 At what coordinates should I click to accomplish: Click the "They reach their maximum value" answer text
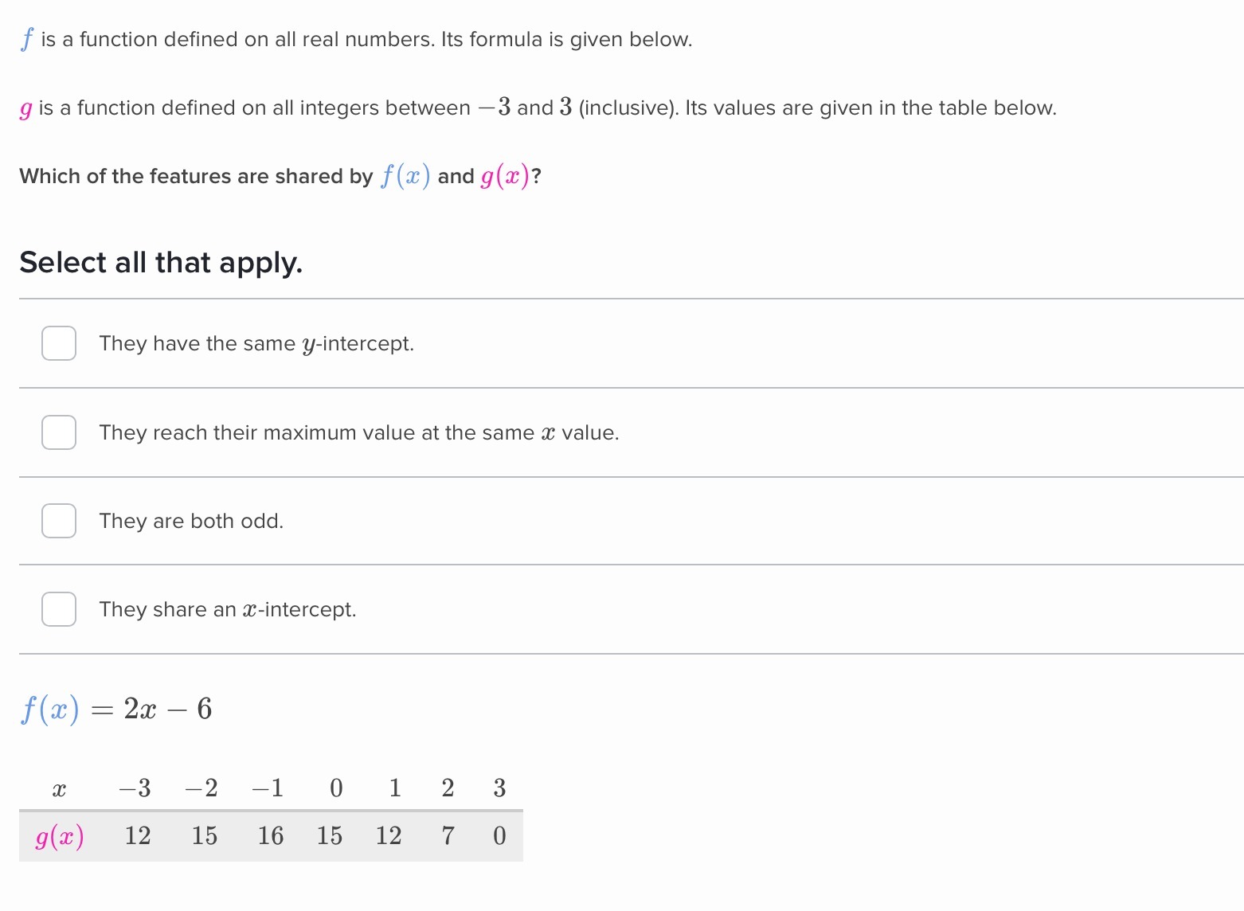(358, 433)
